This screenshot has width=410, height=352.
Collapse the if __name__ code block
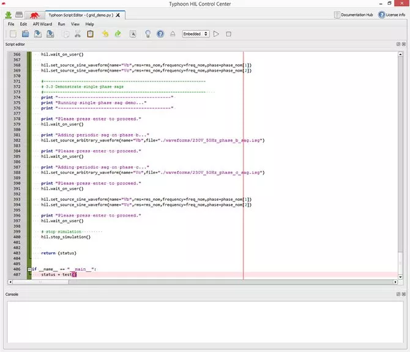coord(29,269)
